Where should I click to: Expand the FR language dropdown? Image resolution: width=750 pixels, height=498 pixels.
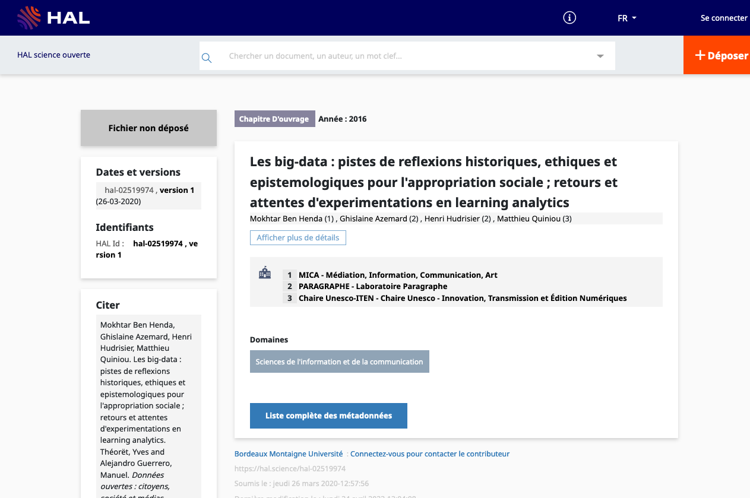[x=626, y=18]
